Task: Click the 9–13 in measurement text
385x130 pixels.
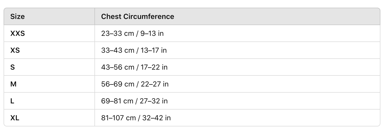Action: 152,34
